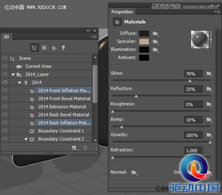
Task: Toggle eye for Boundary Constraint 1
Action: tap(5, 130)
